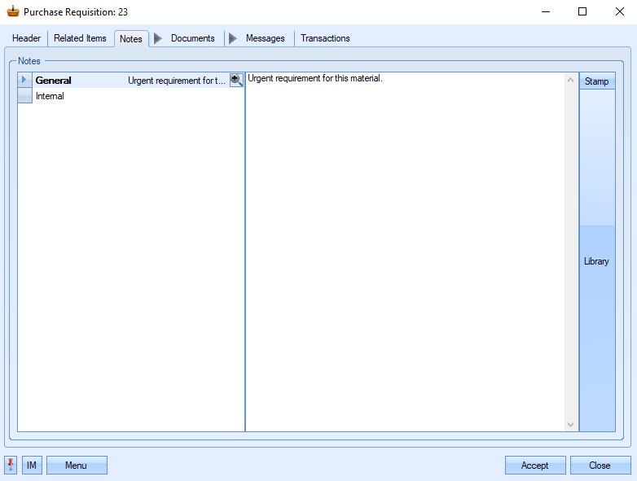Select the Internal note row

pyautogui.click(x=131, y=96)
